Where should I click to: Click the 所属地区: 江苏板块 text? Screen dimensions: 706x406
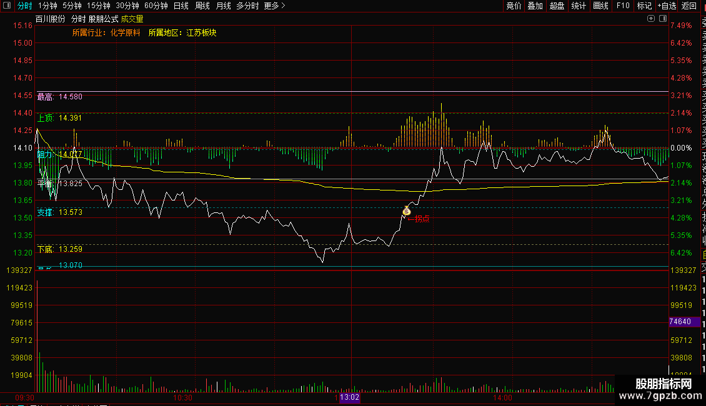click(182, 33)
